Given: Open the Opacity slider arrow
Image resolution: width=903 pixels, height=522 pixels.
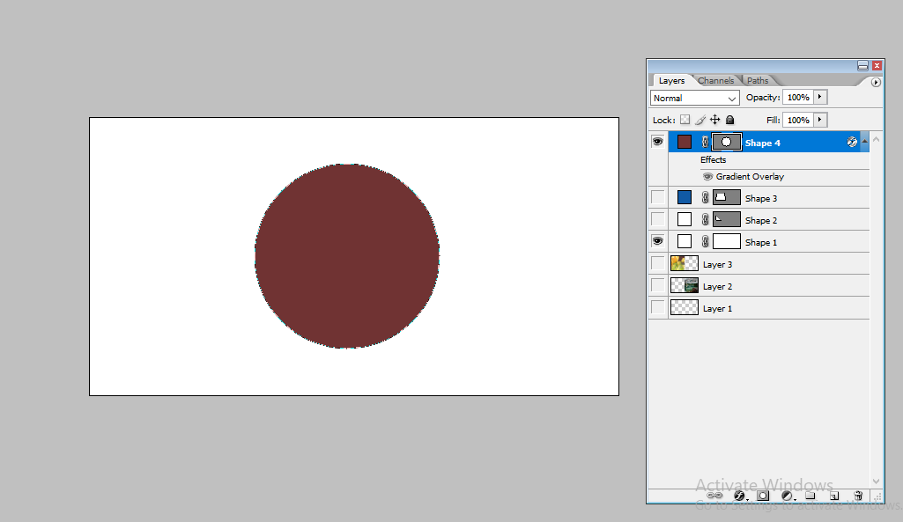Looking at the screenshot, I should coord(820,97).
